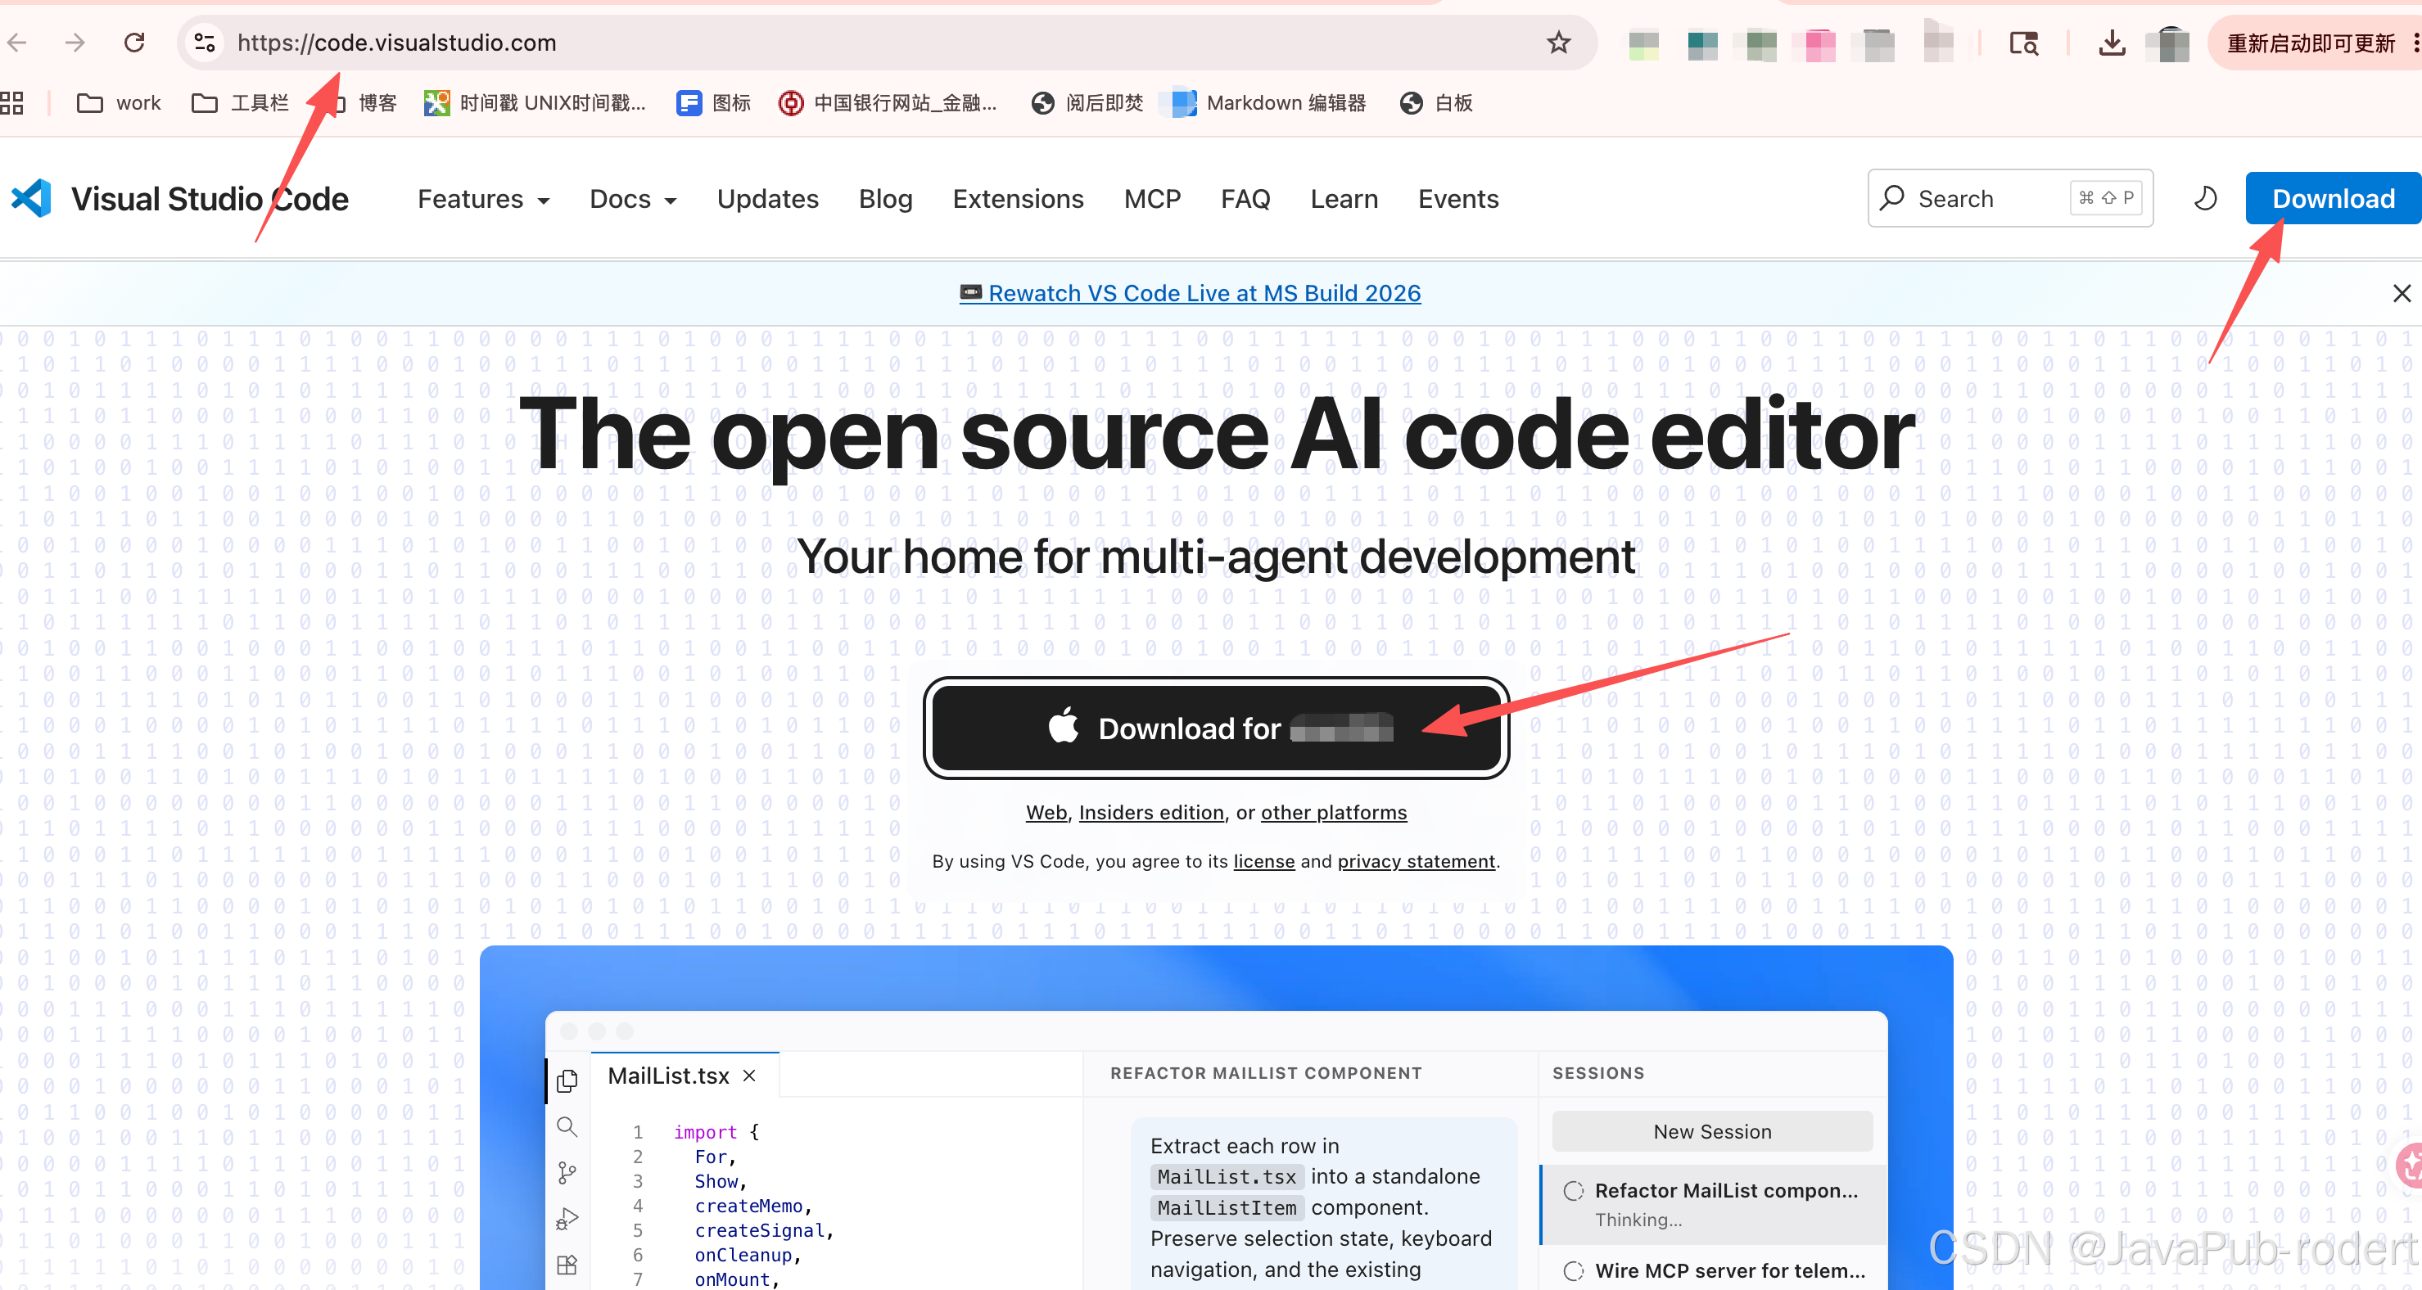Open the browser apps grid icon
Viewport: 2422px width, 1290px height.
(x=12, y=102)
